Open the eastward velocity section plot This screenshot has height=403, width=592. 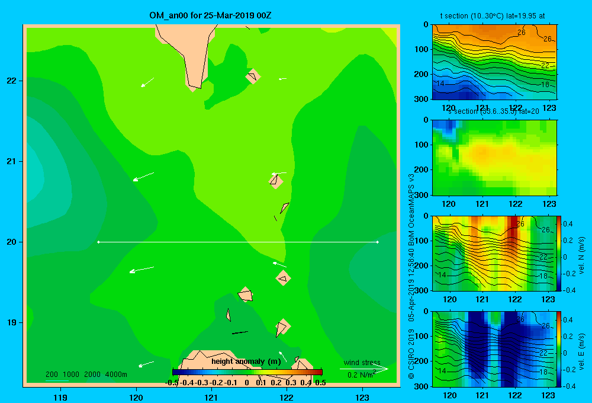point(494,349)
